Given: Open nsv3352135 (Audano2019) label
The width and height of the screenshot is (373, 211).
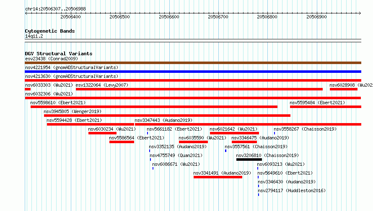Looking at the screenshot, I should point(178,147).
